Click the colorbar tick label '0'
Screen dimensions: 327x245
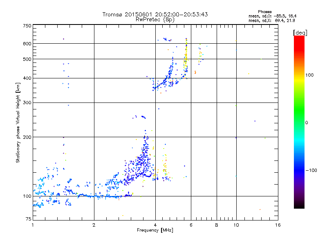[x=307, y=123]
